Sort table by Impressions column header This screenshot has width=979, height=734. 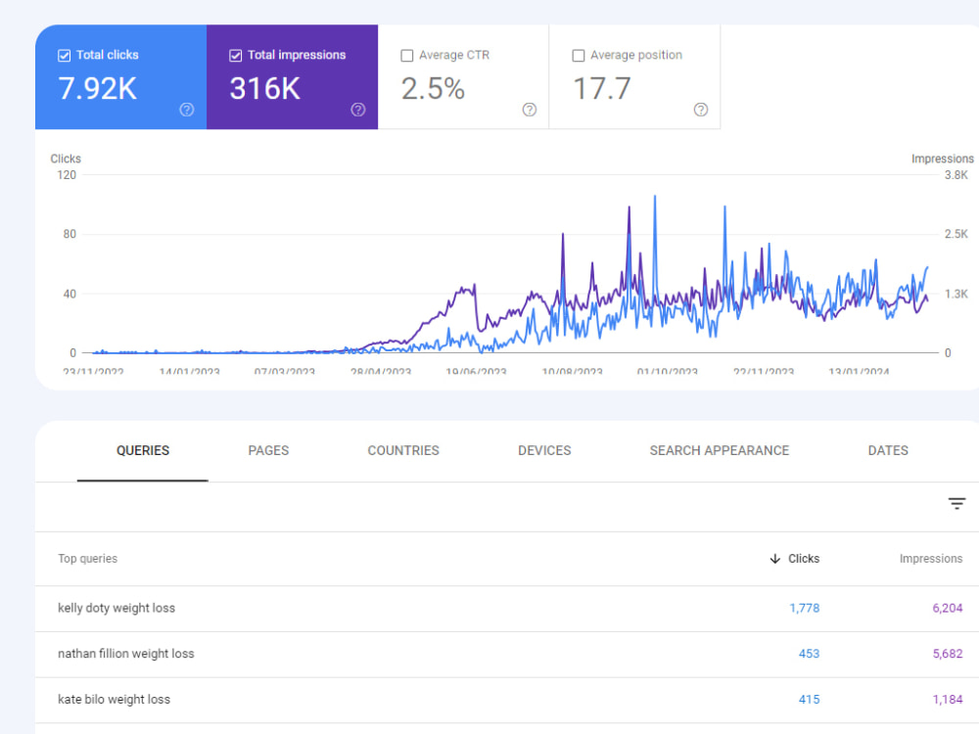pos(931,559)
